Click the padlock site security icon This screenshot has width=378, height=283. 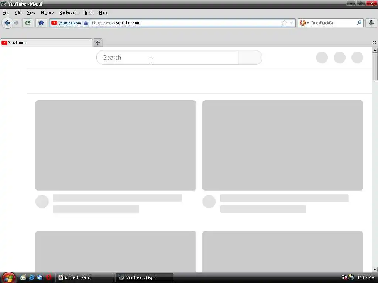click(x=86, y=23)
